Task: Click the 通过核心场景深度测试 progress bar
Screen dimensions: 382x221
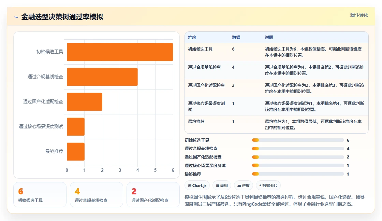Action: click(x=298, y=165)
